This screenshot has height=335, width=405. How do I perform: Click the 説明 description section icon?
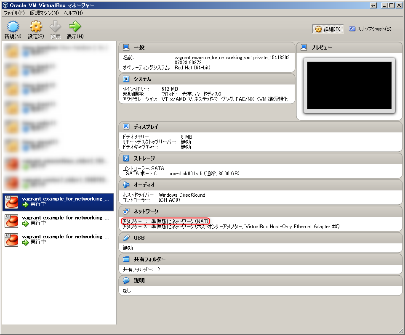point(126,280)
